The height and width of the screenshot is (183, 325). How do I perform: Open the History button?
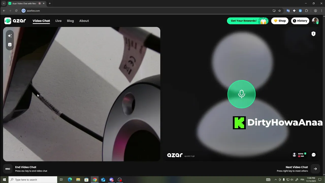coord(300,21)
